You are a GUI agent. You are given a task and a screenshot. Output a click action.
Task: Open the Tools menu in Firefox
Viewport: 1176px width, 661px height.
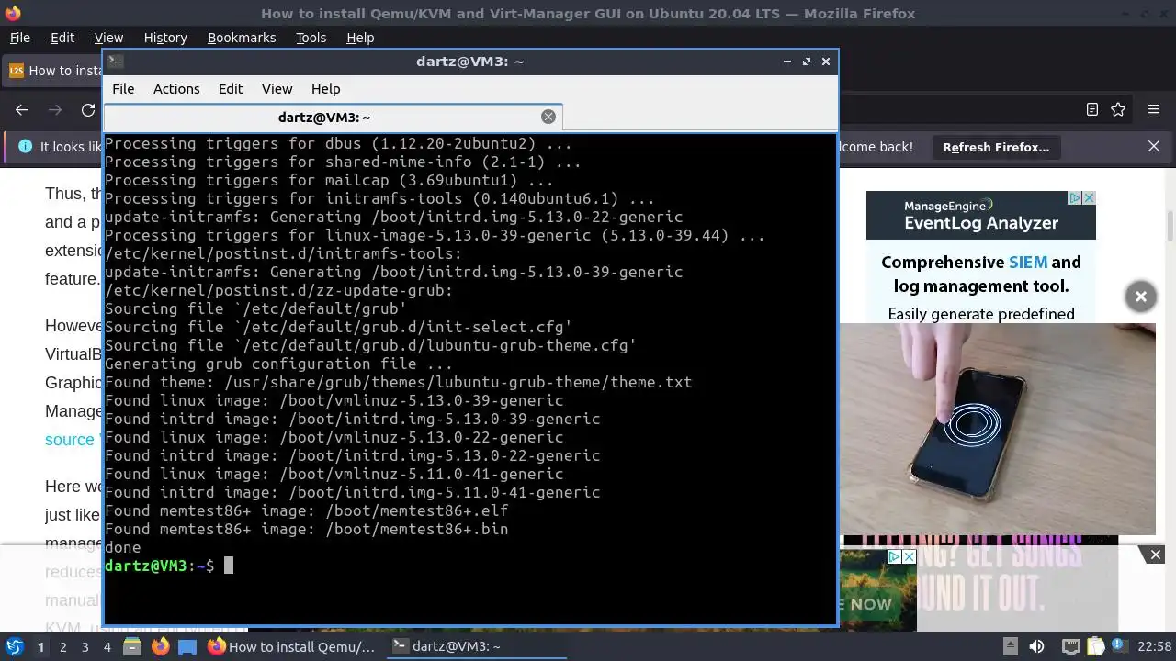point(311,38)
